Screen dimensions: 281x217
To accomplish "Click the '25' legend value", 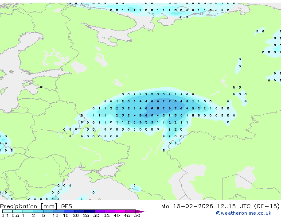I will coord(86,215).
